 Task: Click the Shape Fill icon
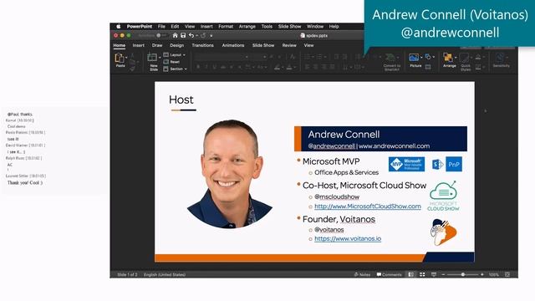[x=478, y=57]
